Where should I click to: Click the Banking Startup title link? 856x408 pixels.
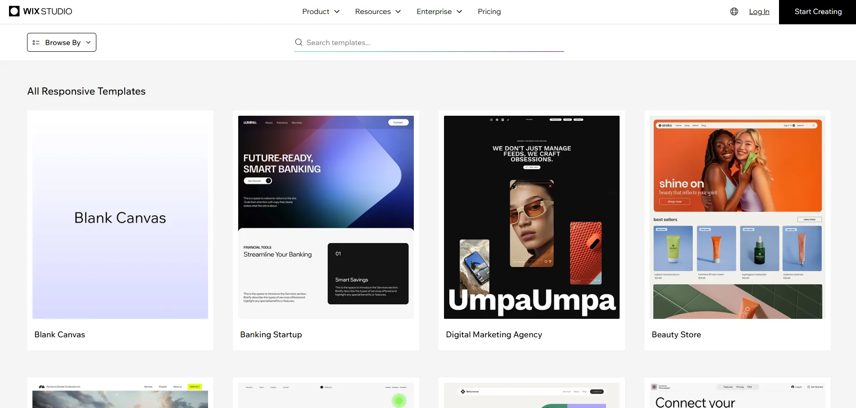271,335
